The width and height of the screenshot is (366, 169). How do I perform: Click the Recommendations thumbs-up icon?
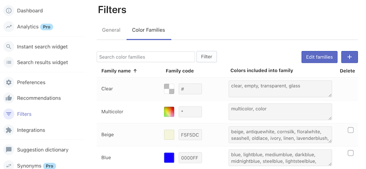tap(9, 98)
